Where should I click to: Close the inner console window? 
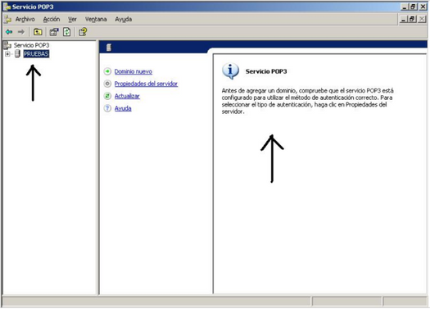422,19
